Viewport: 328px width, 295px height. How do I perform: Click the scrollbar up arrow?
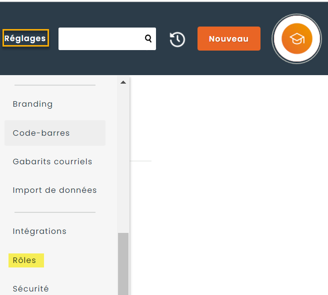click(123, 83)
